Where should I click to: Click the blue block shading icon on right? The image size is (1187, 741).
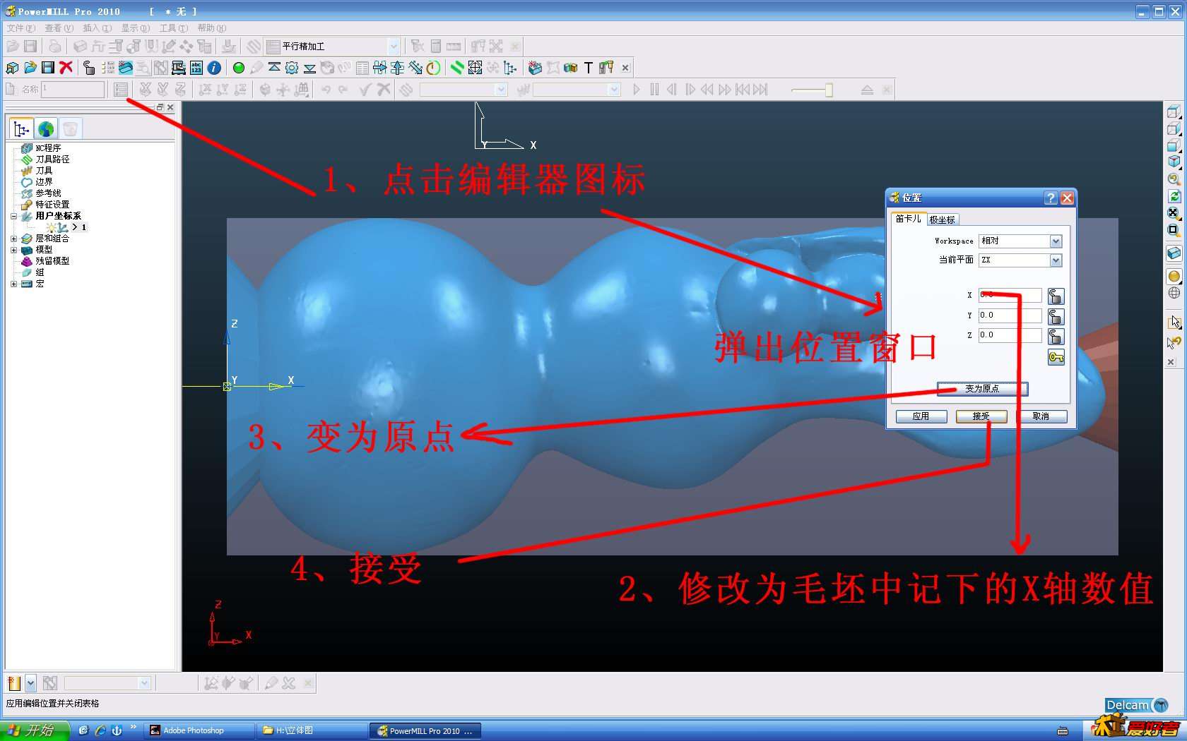coord(1174,253)
